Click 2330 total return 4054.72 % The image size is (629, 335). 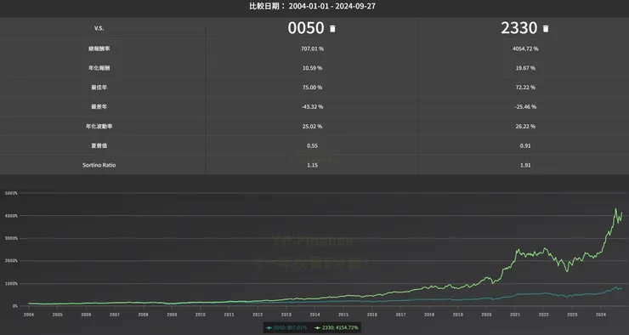pos(525,48)
